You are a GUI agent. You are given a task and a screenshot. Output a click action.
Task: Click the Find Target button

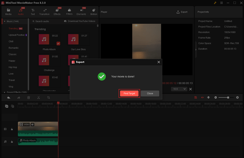coord(129,94)
